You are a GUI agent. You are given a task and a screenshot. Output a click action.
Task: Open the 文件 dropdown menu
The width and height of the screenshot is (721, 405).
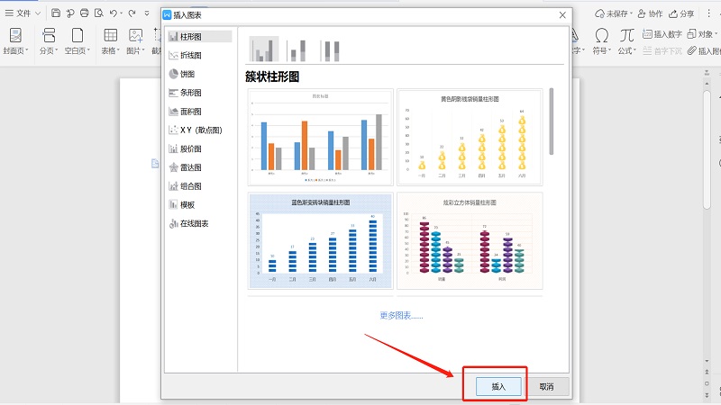pyautogui.click(x=23, y=13)
